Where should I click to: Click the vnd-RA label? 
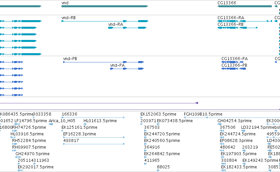115,24
